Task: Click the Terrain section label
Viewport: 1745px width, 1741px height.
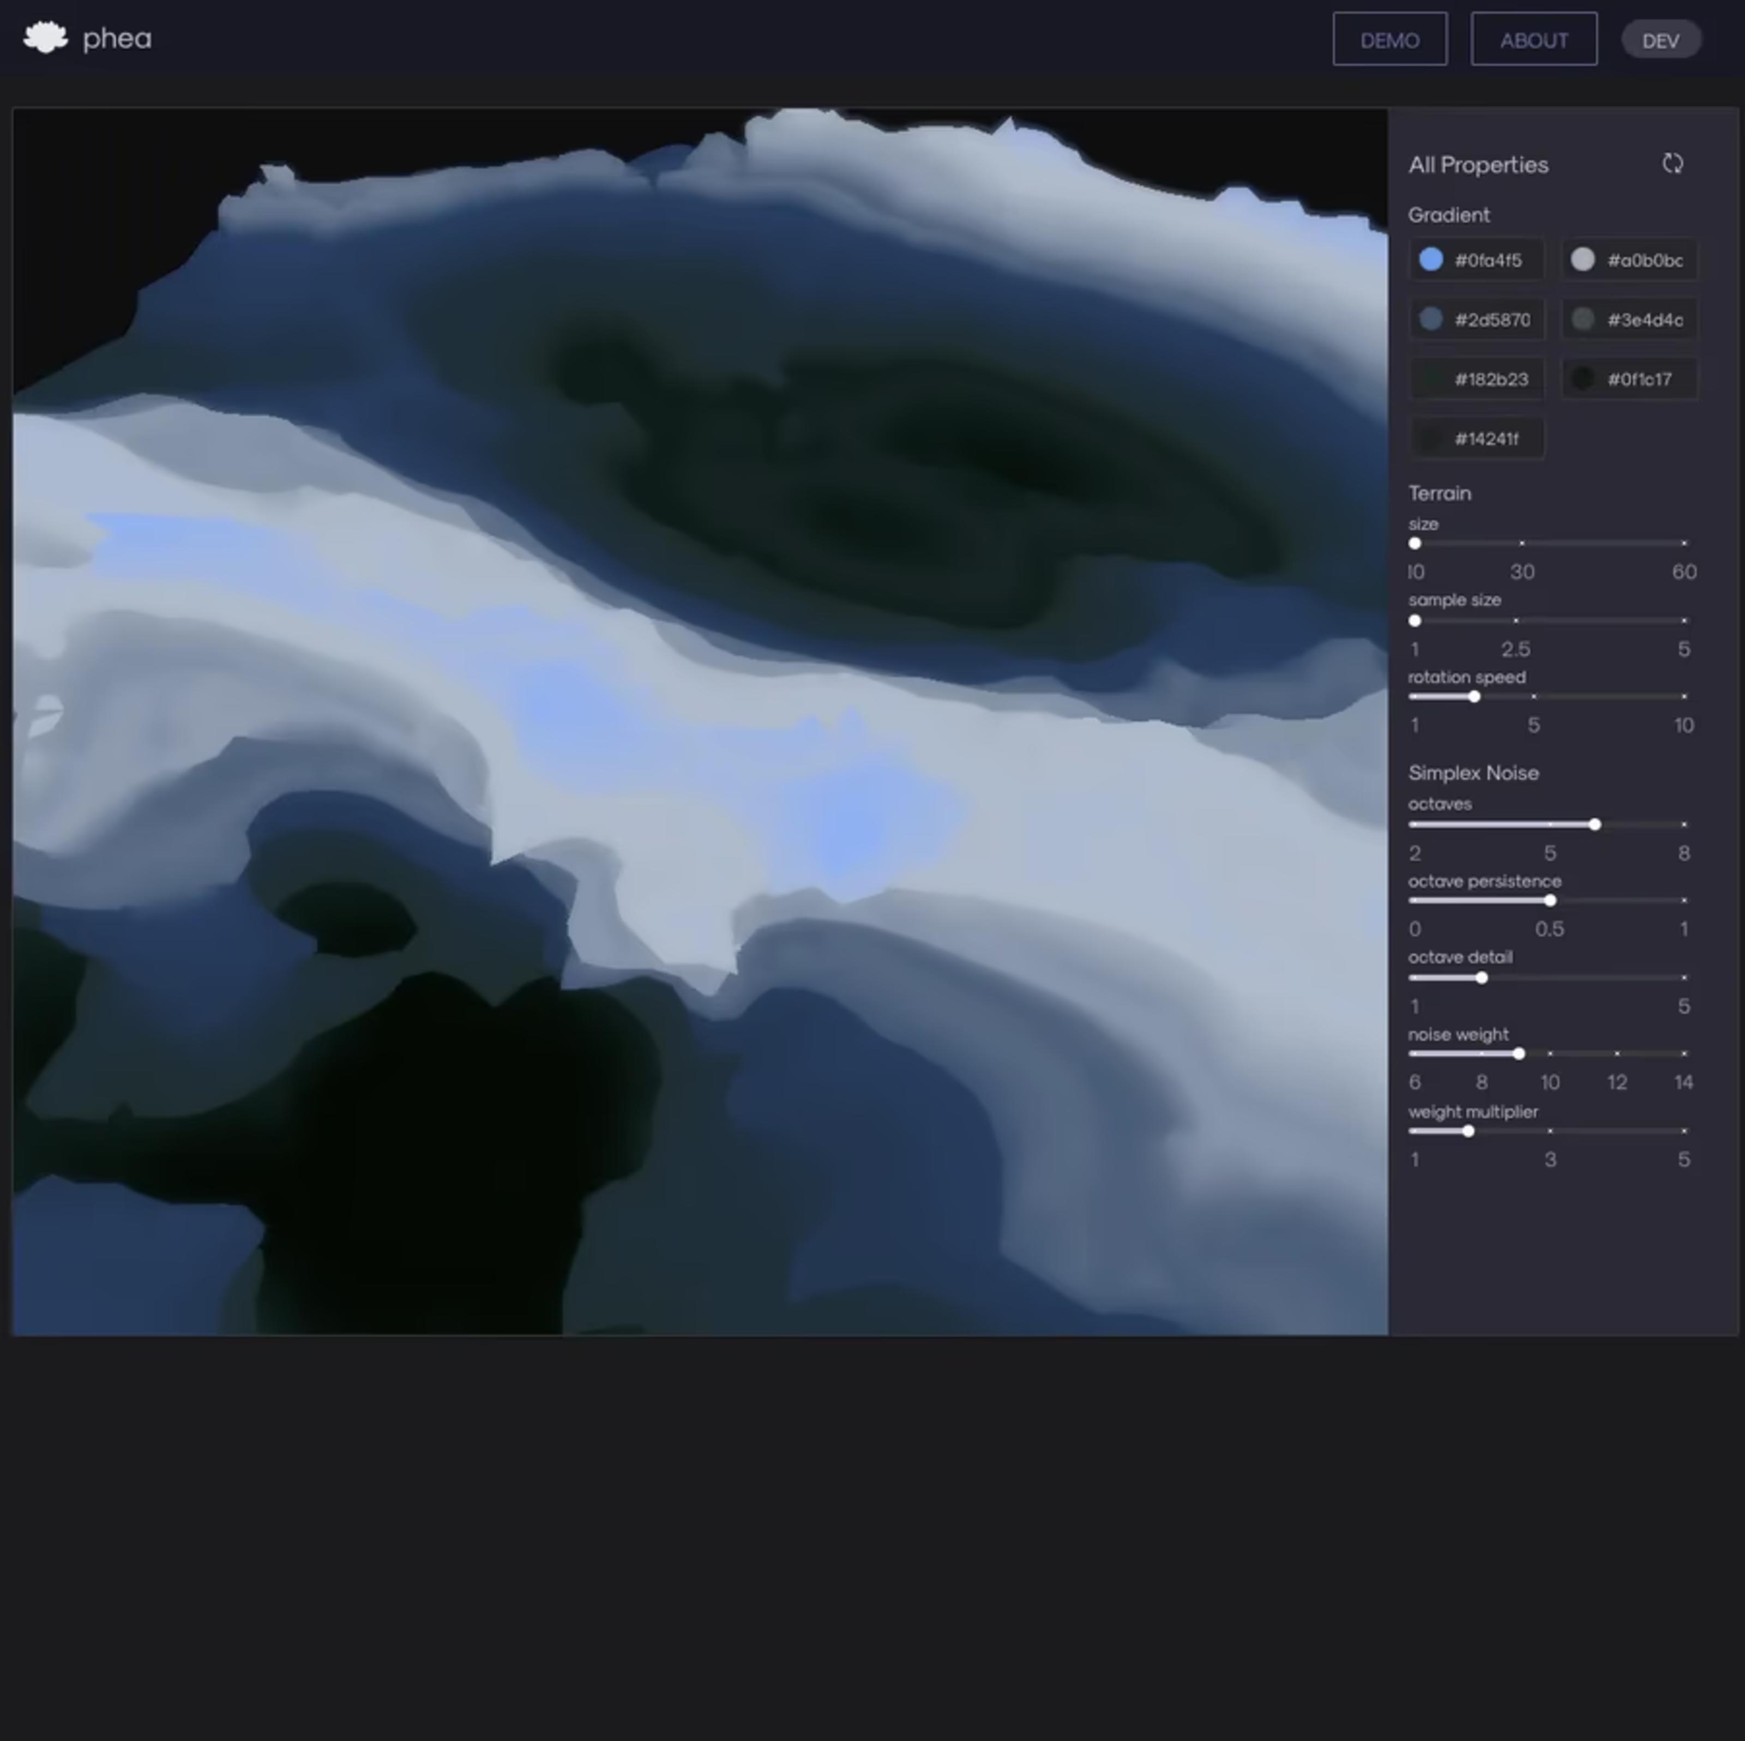Action: tap(1440, 493)
